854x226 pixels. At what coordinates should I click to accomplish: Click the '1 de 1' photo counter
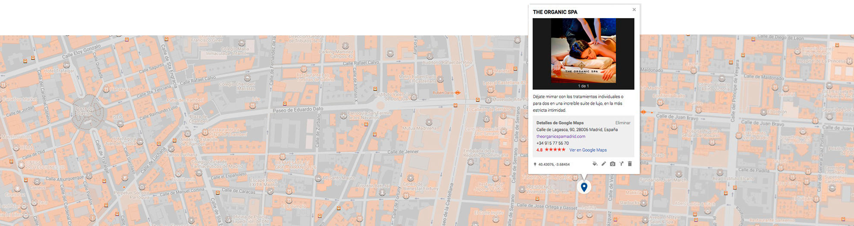[584, 86]
